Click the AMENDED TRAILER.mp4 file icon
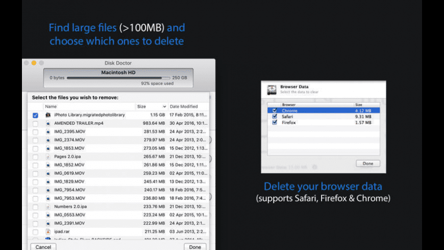444x250 pixels. 48,123
